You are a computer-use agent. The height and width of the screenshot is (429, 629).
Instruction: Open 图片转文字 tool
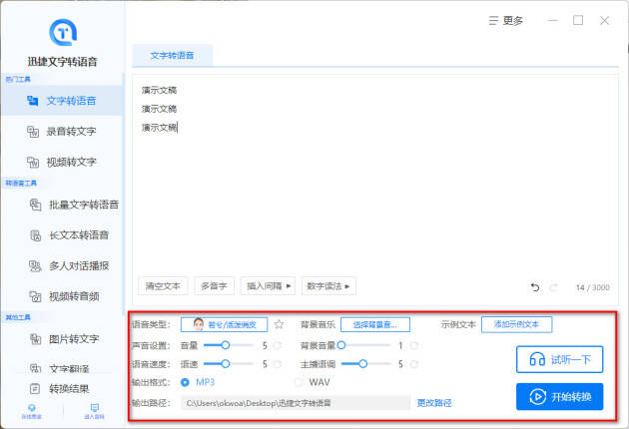(73, 338)
